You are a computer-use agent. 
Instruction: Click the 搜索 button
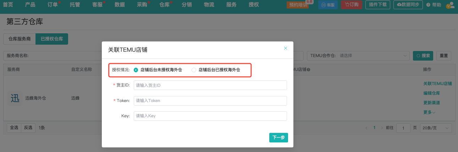tap(423, 56)
